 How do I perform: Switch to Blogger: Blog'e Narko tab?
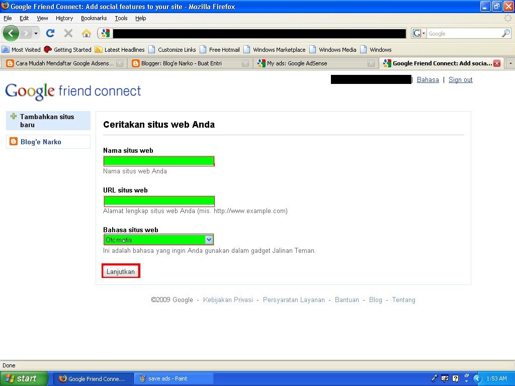(x=190, y=63)
